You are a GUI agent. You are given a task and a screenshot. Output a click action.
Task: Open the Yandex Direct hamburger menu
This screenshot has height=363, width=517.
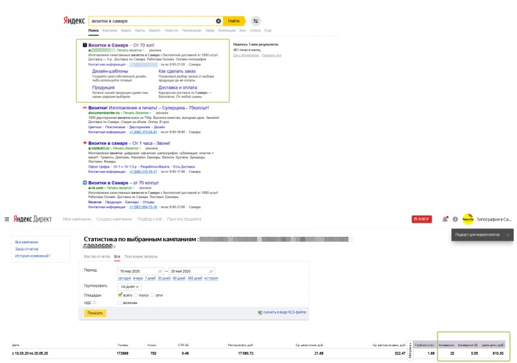[6, 219]
